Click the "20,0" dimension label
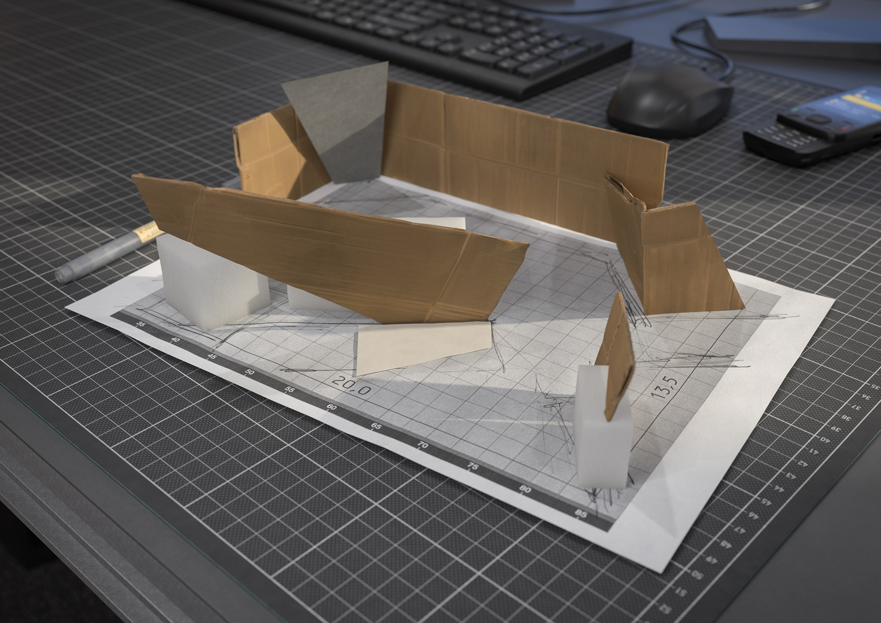The width and height of the screenshot is (881, 623). pos(351,385)
